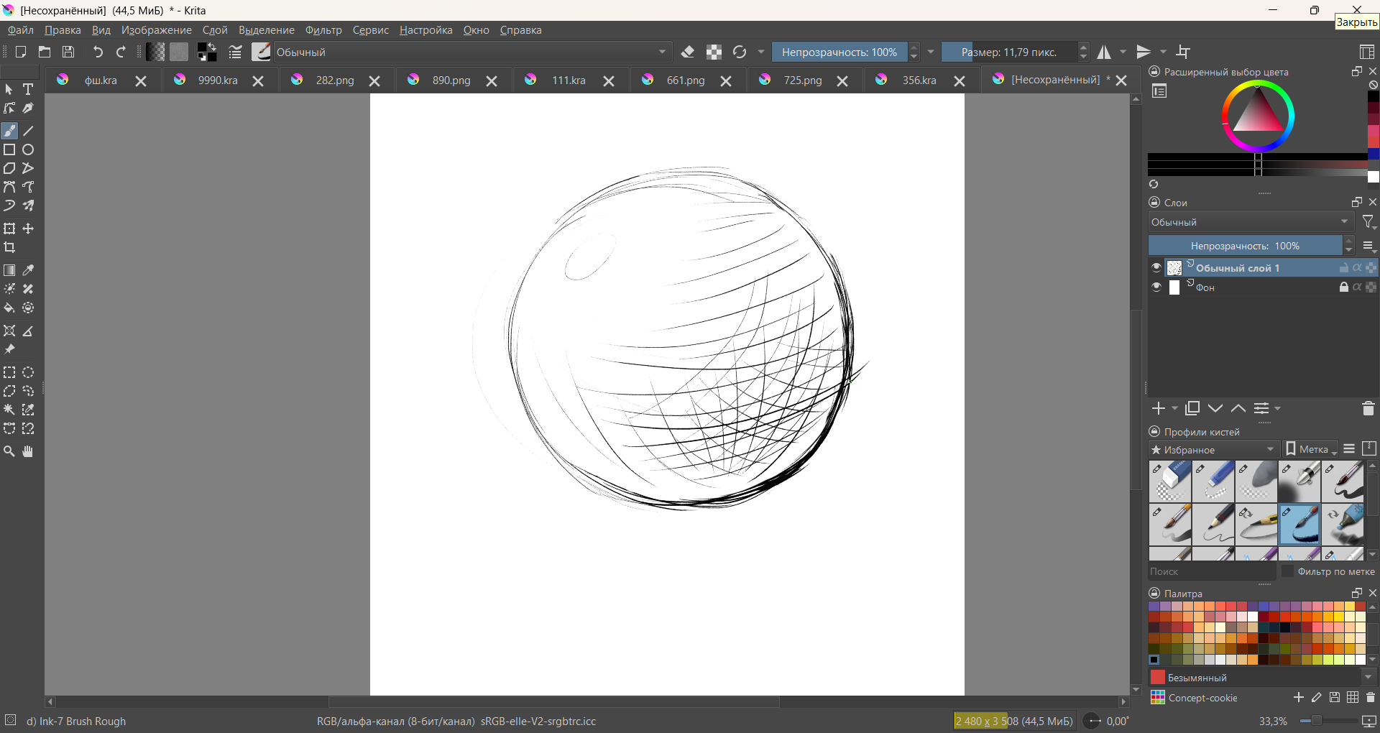Enable the Фильтр по метке checkbox

(x=1287, y=571)
